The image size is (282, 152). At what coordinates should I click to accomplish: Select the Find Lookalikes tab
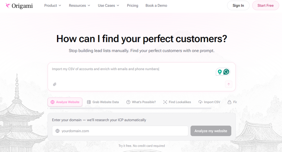tap(177, 102)
